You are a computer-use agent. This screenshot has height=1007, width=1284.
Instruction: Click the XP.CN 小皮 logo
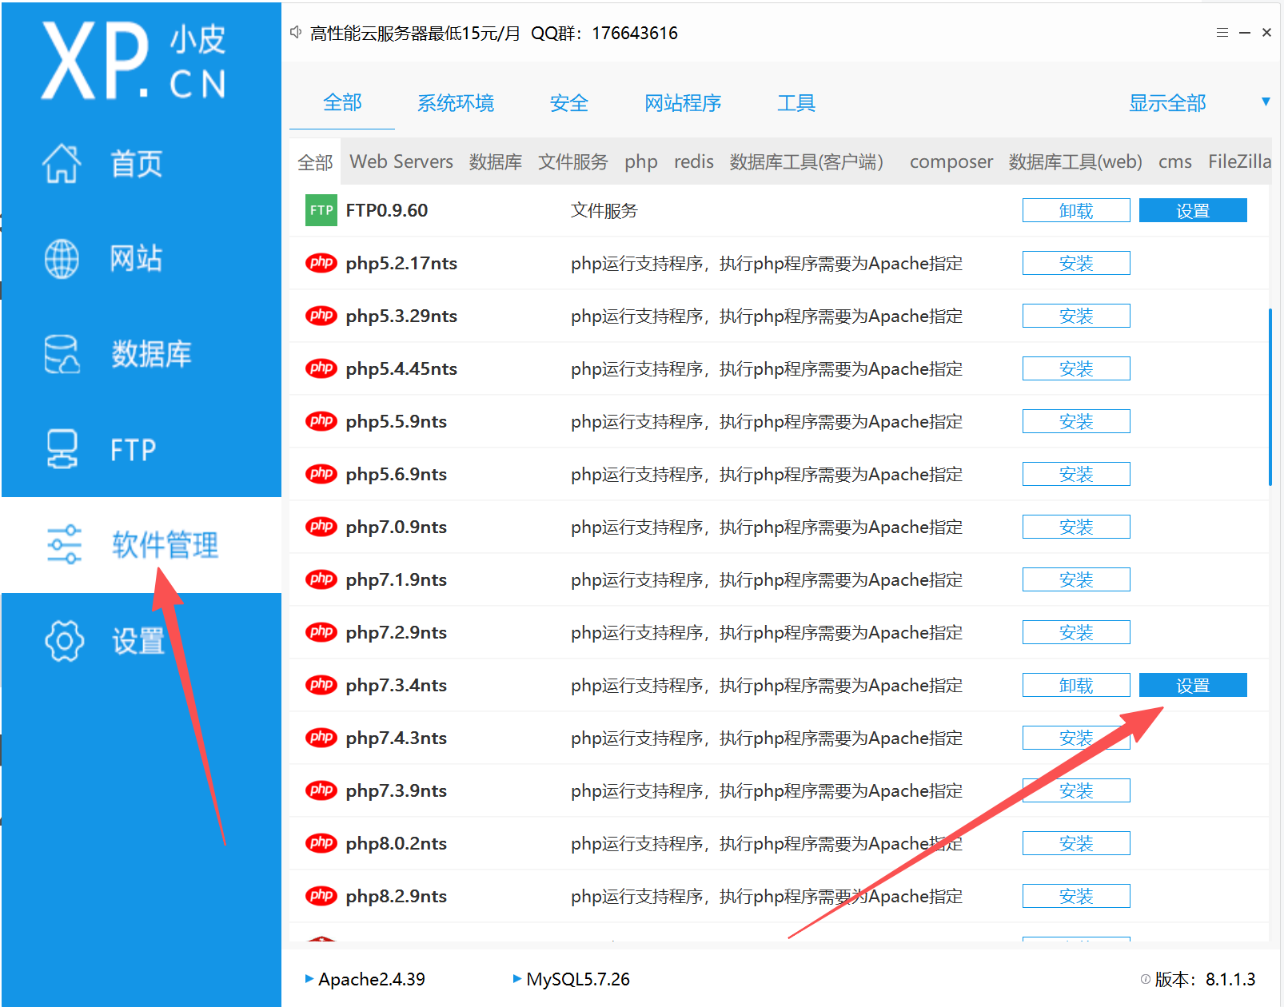pos(134,61)
